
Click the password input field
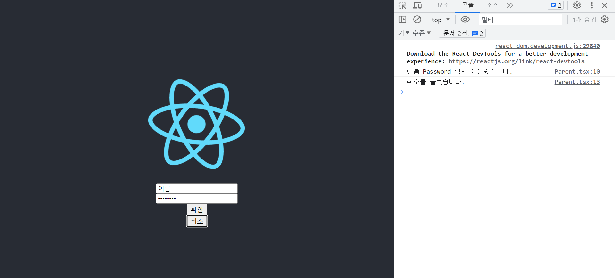(x=197, y=199)
